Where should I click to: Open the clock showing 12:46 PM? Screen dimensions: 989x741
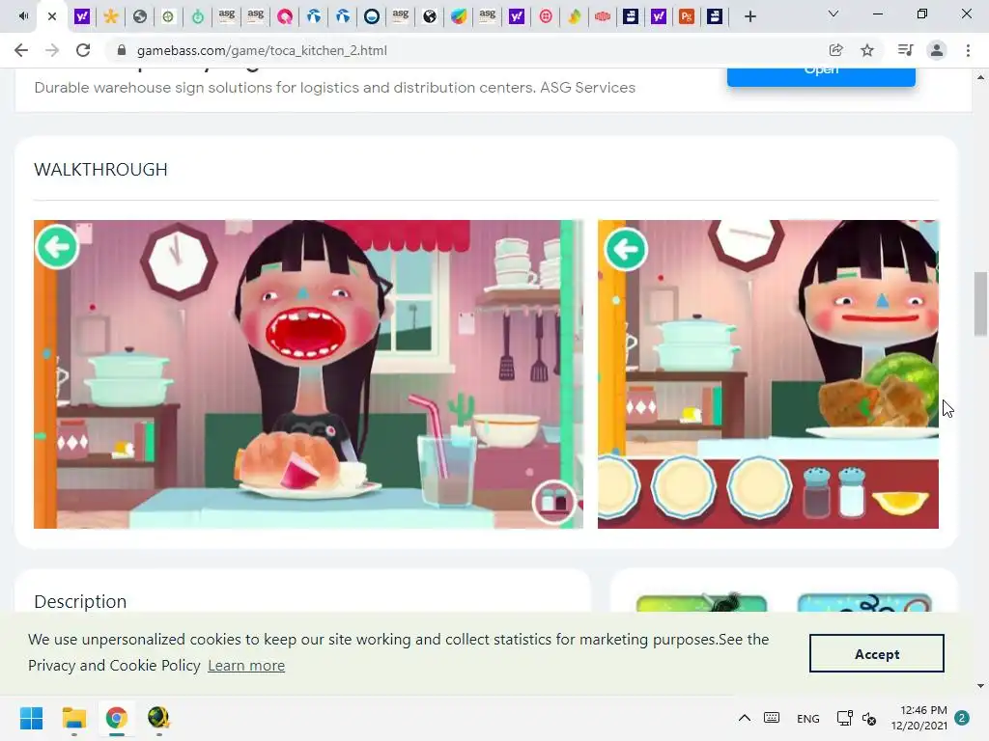coord(919,718)
